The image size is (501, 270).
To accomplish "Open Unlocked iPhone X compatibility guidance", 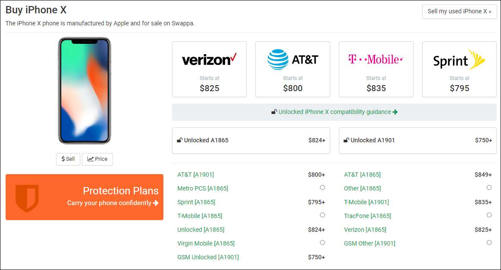I will 335,112.
